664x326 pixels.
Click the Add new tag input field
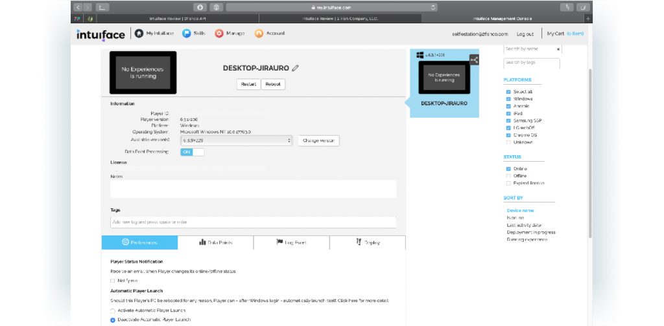click(254, 222)
